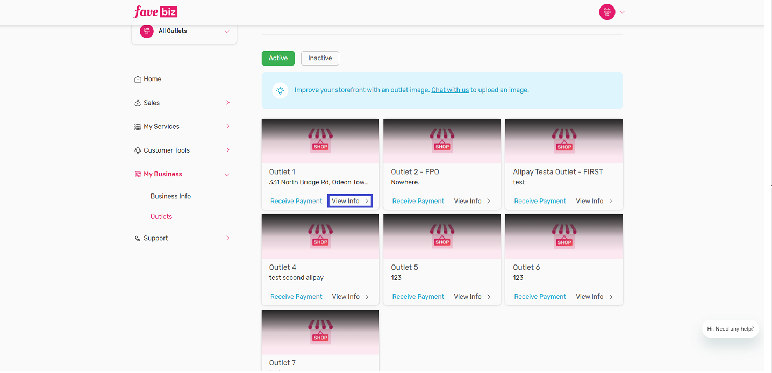The height and width of the screenshot is (373, 772).
Task: Switch to the Inactive outlets filter
Action: click(320, 58)
